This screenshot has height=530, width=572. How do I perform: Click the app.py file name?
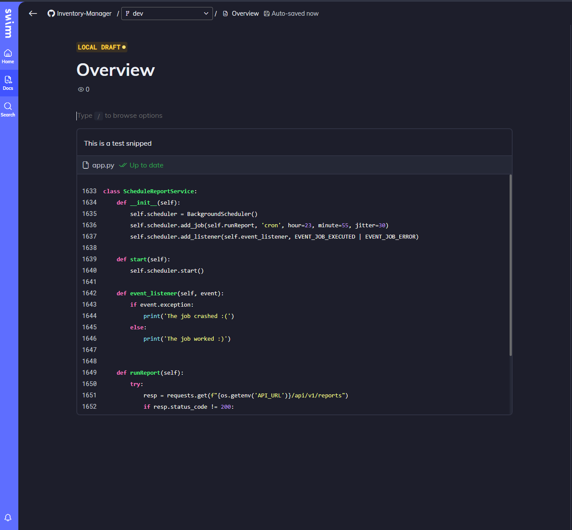coord(103,165)
